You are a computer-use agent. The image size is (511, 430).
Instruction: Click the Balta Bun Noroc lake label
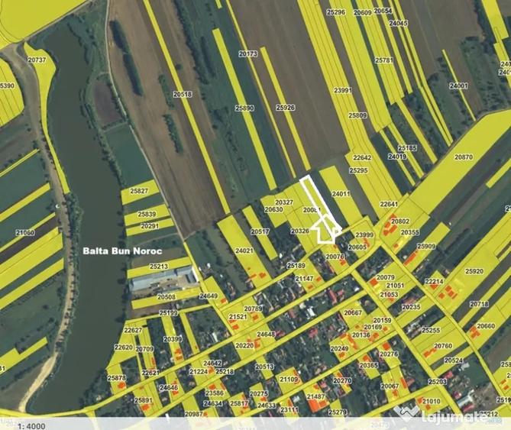122,251
